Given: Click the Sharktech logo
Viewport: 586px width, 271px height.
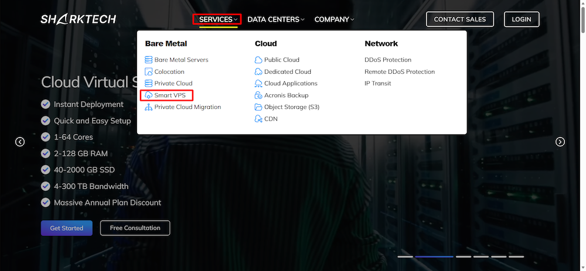Looking at the screenshot, I should [x=79, y=19].
